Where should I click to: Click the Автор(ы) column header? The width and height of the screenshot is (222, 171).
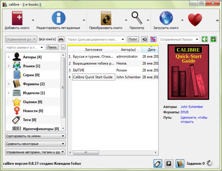coord(128,49)
